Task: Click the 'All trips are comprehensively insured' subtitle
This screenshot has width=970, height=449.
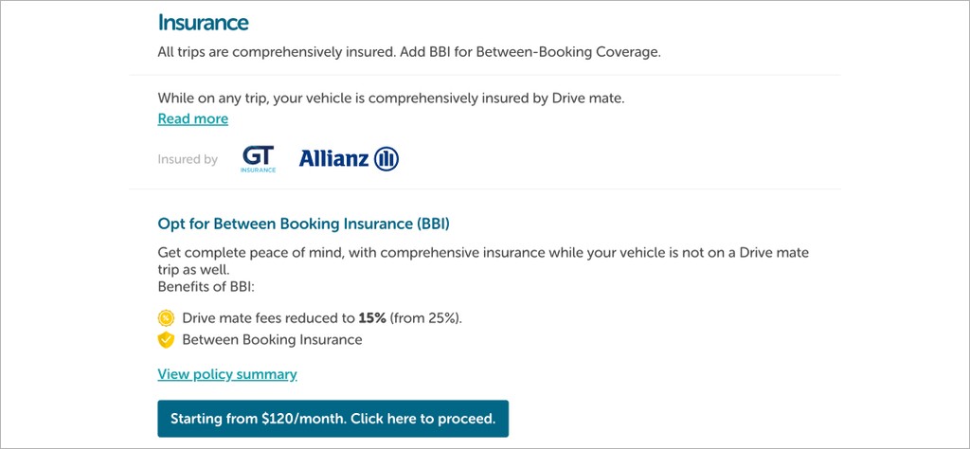Action: click(274, 51)
